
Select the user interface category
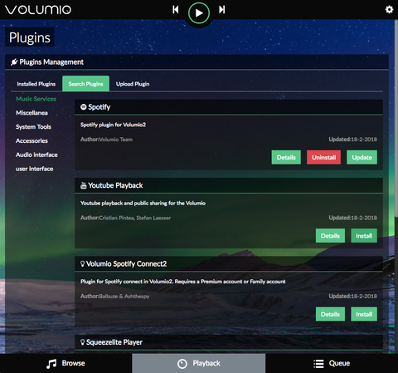[35, 169]
